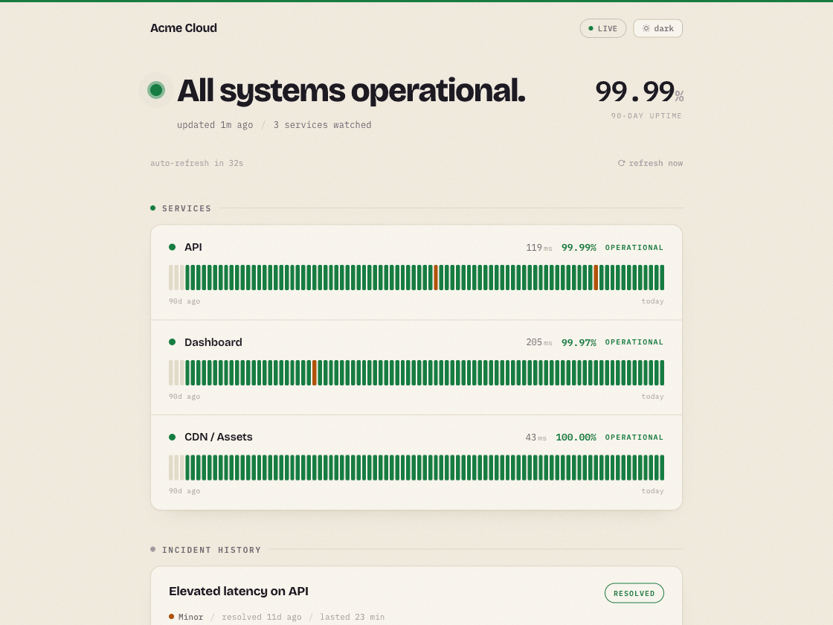
Task: Select first orange incident bar in API timeline
Action: [436, 278]
